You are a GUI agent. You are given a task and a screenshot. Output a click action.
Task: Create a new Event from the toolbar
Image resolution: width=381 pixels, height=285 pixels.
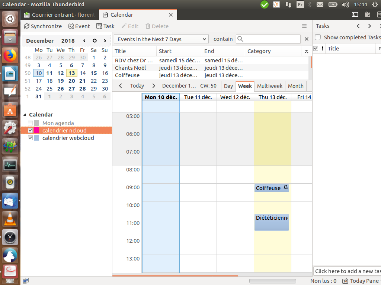click(79, 26)
